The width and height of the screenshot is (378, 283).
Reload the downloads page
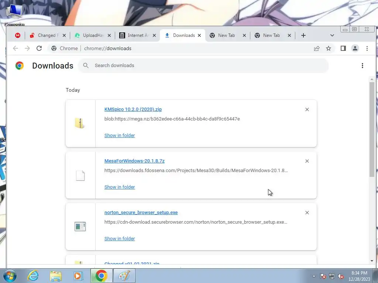click(39, 48)
